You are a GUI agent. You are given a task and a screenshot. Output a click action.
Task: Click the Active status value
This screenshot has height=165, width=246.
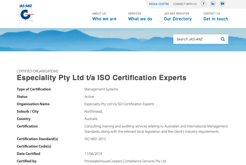pyautogui.click(x=89, y=97)
